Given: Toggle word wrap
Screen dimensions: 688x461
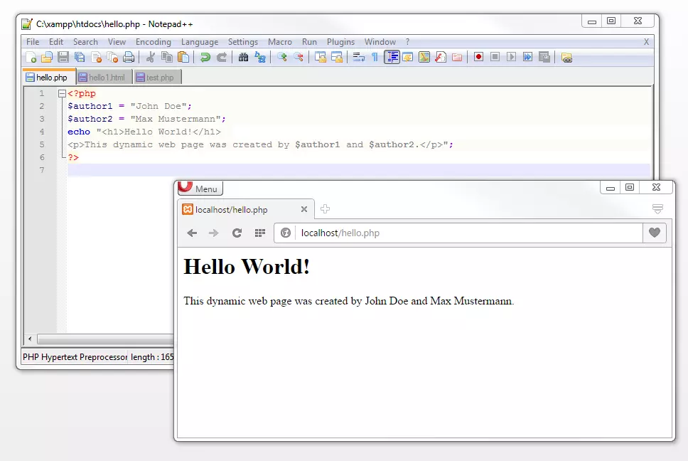Looking at the screenshot, I should tap(359, 57).
